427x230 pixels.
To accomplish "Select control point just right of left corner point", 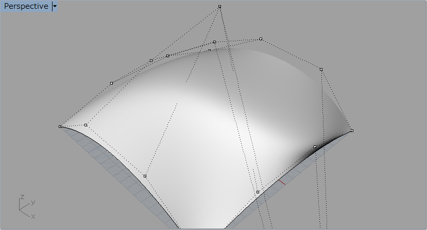I will 86,125.
